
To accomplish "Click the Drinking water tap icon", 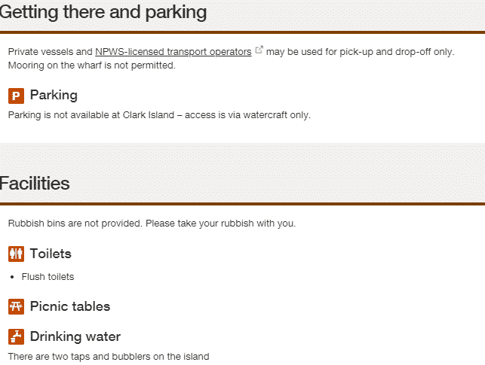I will coord(16,336).
